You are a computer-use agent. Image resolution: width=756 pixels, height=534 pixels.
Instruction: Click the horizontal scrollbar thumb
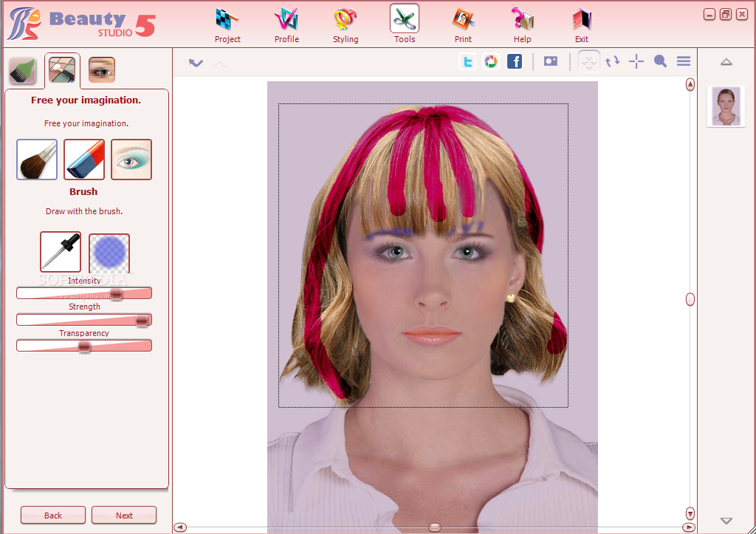click(434, 527)
